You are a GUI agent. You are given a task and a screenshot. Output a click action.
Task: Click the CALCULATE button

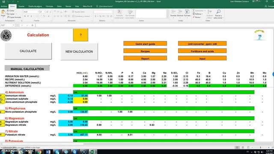[x=28, y=51]
